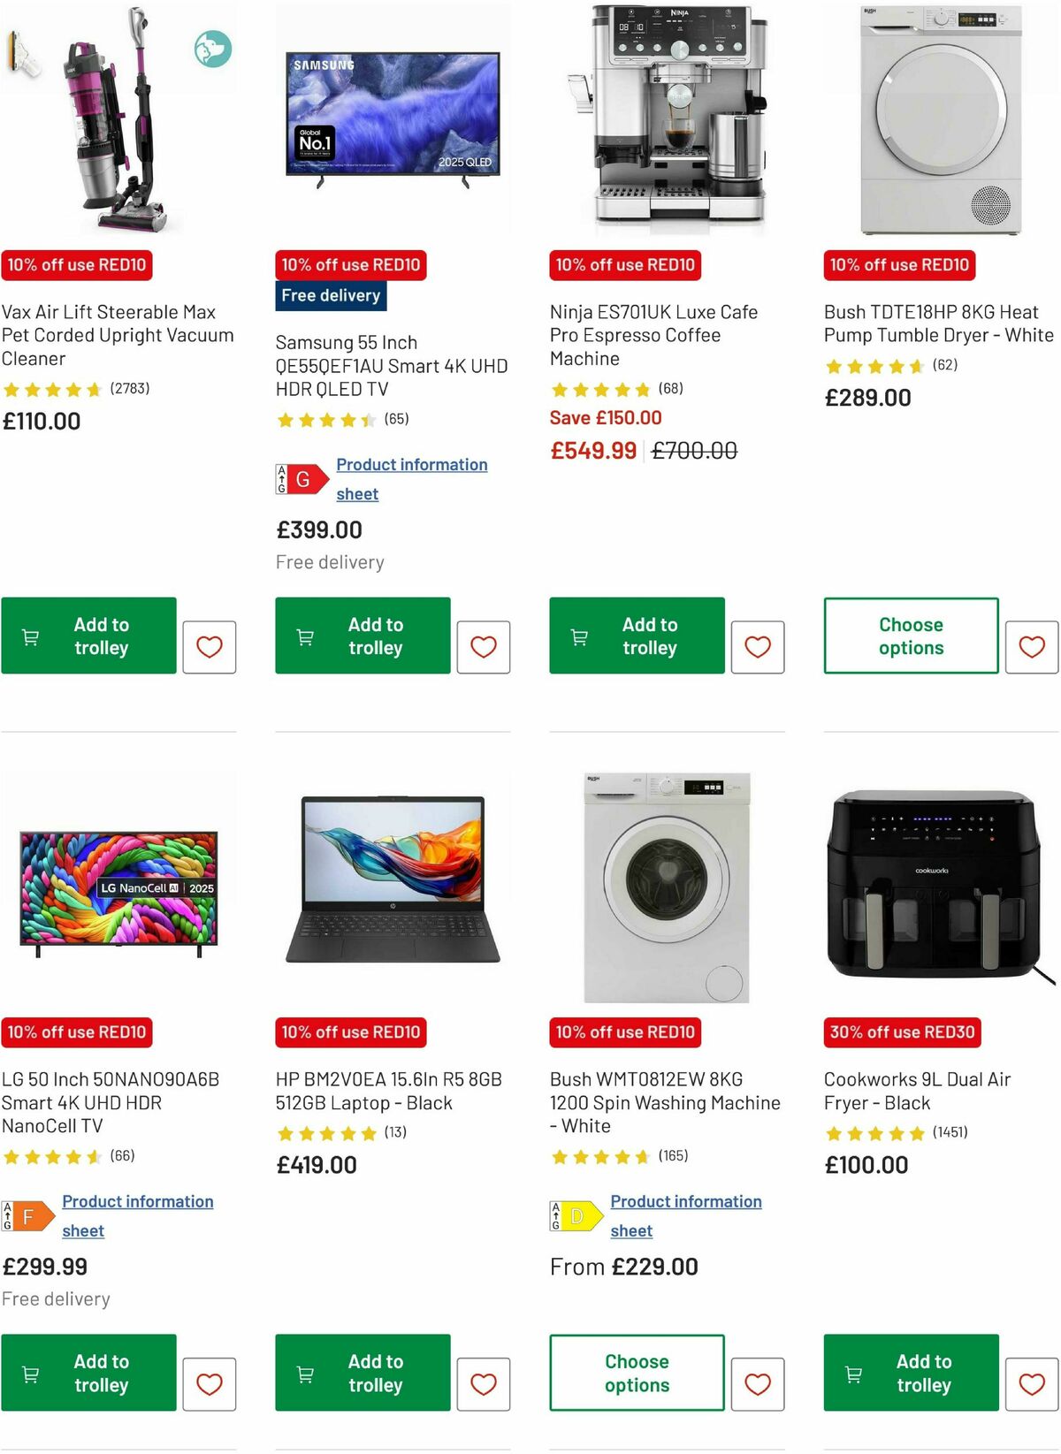Screen dimensions: 1061x1454
Task: Open Choose options for the Bush washing machine
Action: pos(636,1373)
